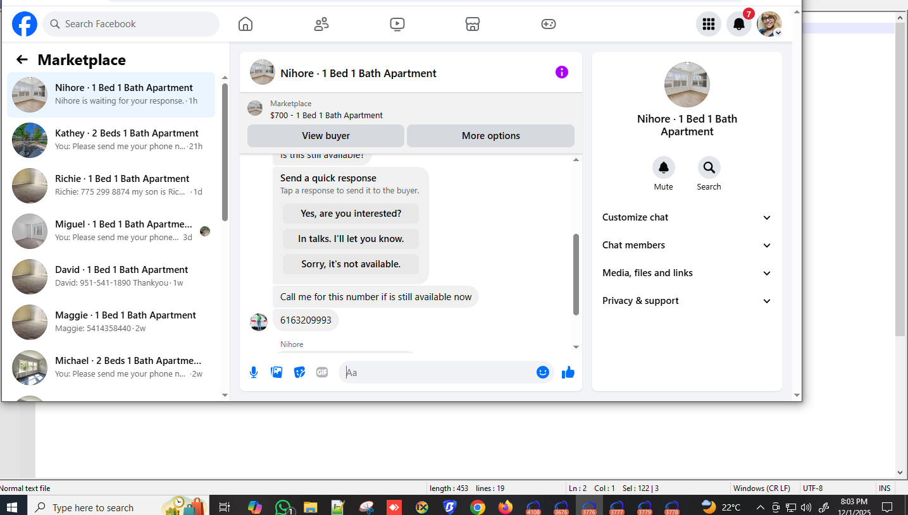Click the UTF-8 encoding in status bar
The height and width of the screenshot is (515, 908).
click(812, 488)
